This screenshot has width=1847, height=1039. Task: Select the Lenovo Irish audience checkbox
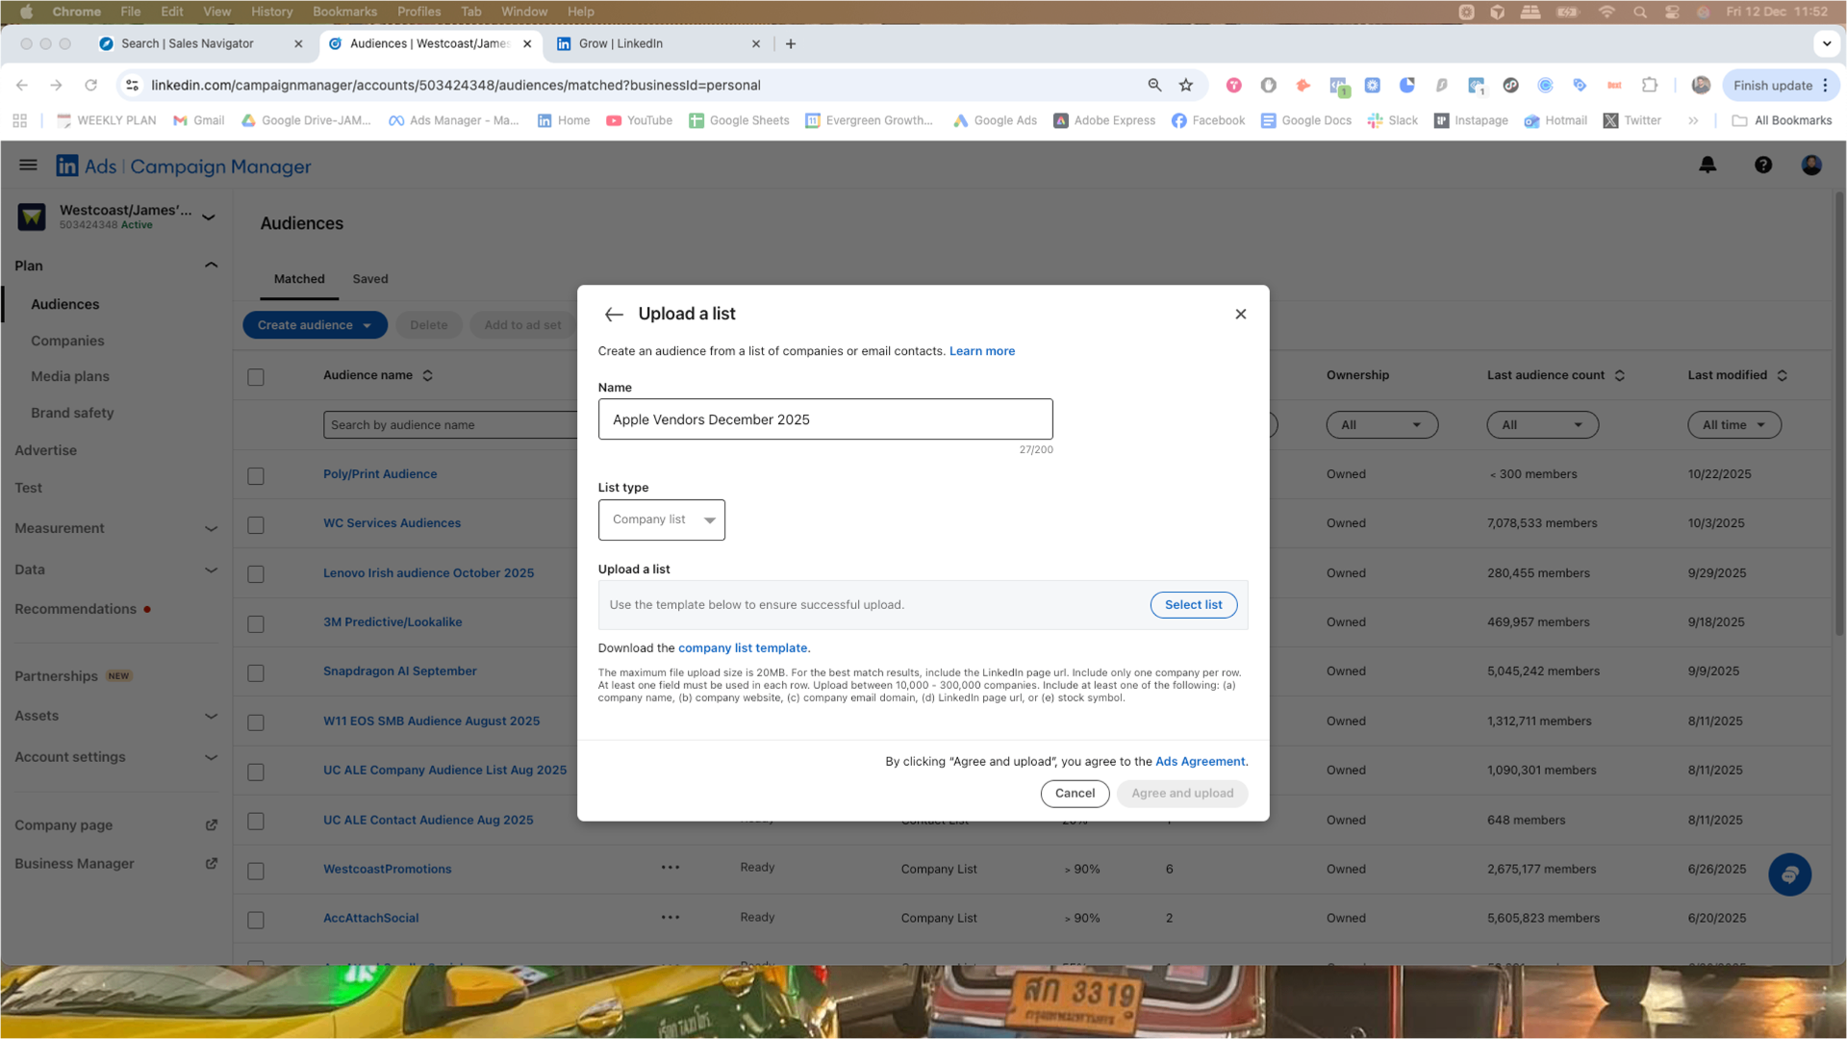256,574
